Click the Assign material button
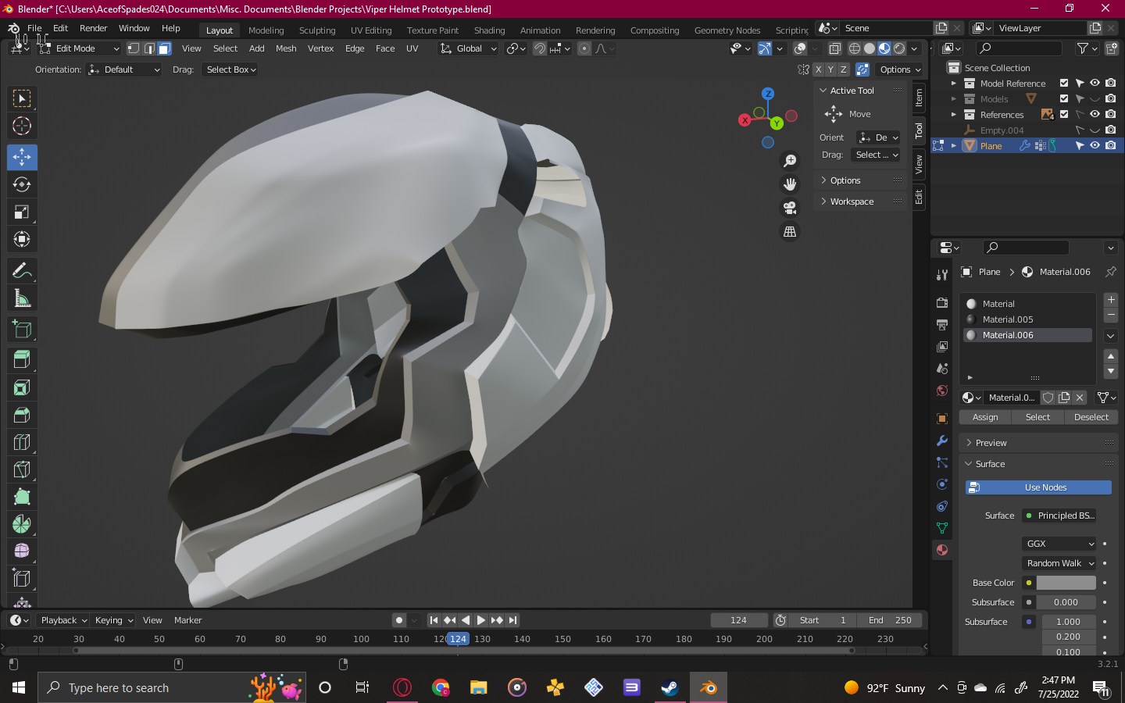The image size is (1125, 703). pyautogui.click(x=985, y=417)
